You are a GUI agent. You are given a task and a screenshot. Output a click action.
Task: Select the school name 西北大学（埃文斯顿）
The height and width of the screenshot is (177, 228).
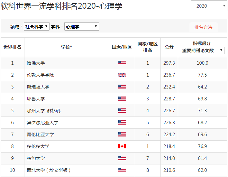click(x=49, y=170)
